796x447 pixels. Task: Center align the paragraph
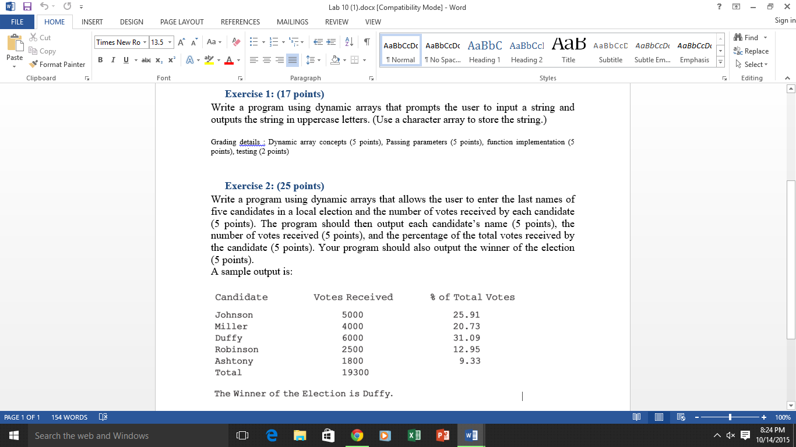[267, 59]
